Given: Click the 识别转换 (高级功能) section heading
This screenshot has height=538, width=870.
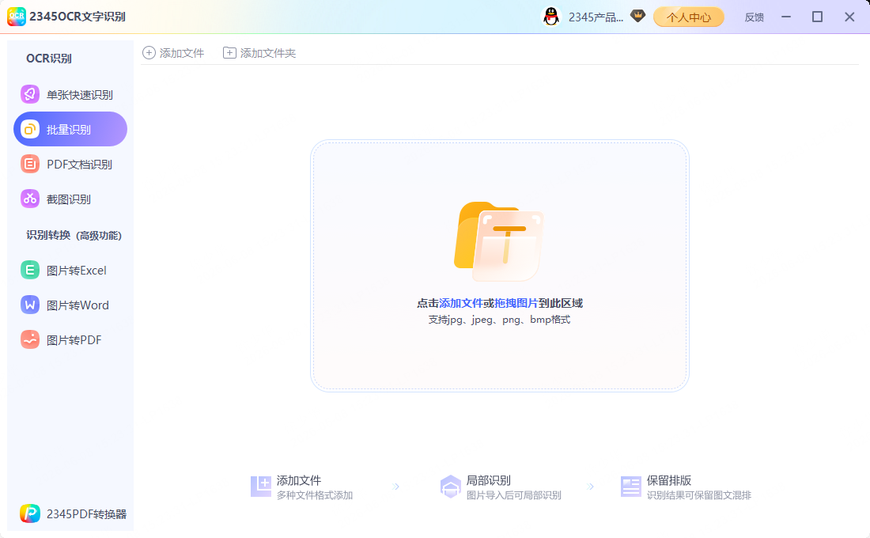Looking at the screenshot, I should click(74, 236).
